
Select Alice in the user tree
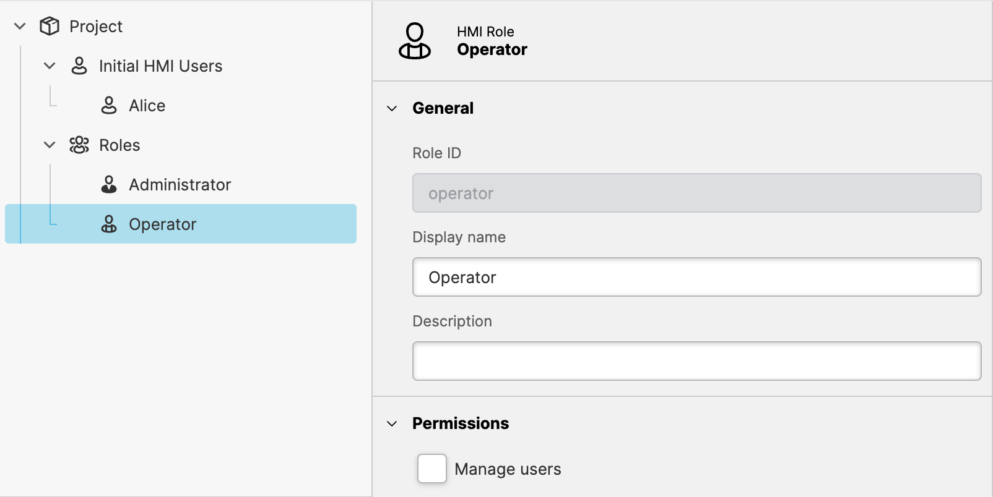pyautogui.click(x=147, y=106)
